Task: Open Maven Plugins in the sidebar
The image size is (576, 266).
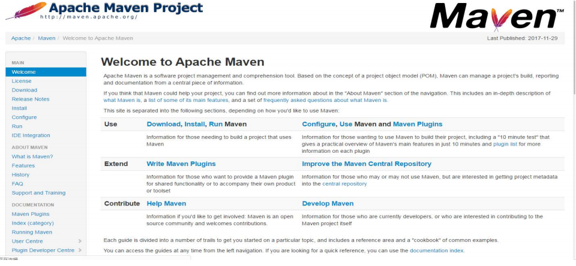Action: pos(31,214)
